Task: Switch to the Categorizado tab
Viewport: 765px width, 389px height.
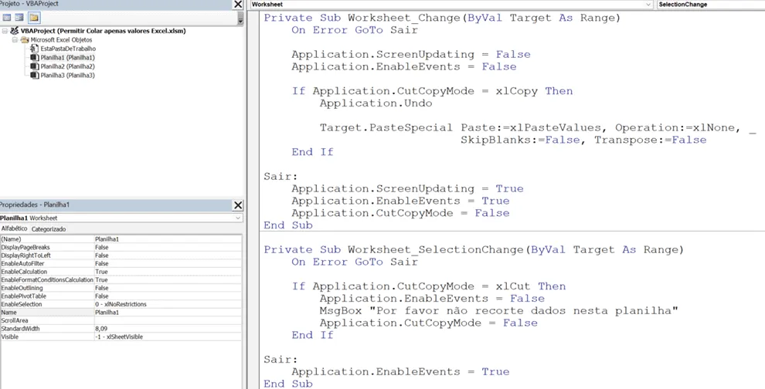Action: click(49, 229)
